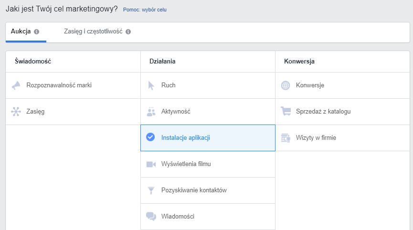Click info icon beside Zasięg i częstotliwość
Viewport: 413px width, 230px height.
click(128, 32)
